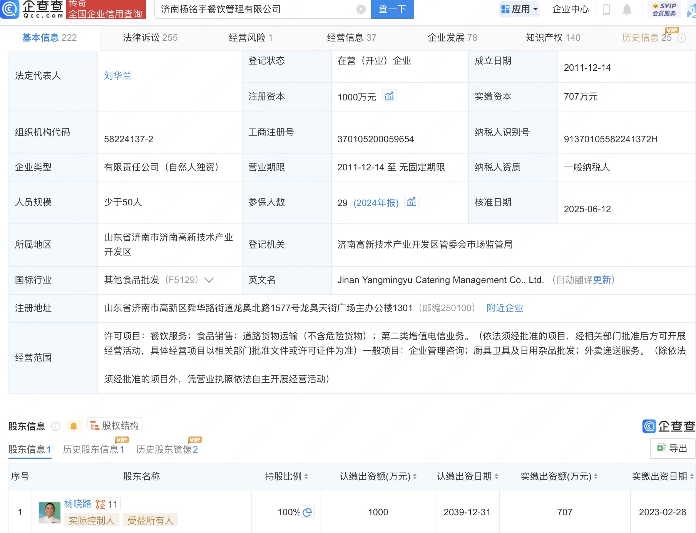Click the 少于50人 staff size value
This screenshot has height=533, width=696.
[123, 202]
